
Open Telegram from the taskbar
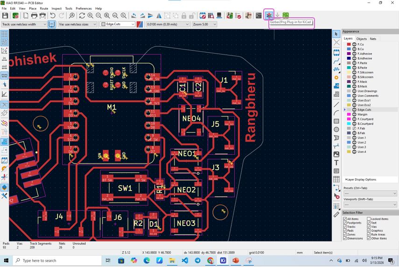coord(198,260)
